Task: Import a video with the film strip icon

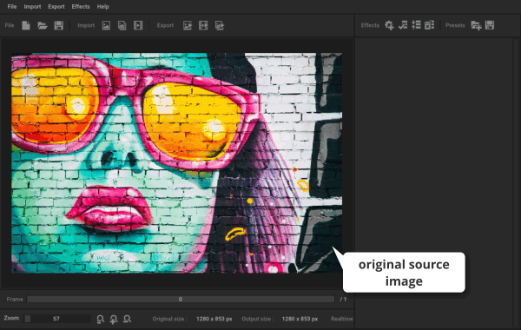Action: click(138, 25)
